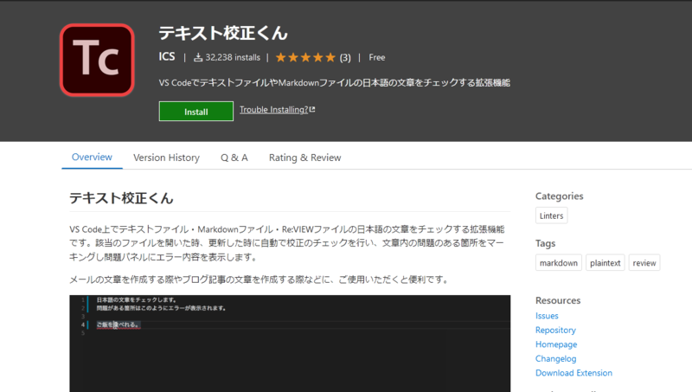Select the review tag
692x392 pixels.
644,263
